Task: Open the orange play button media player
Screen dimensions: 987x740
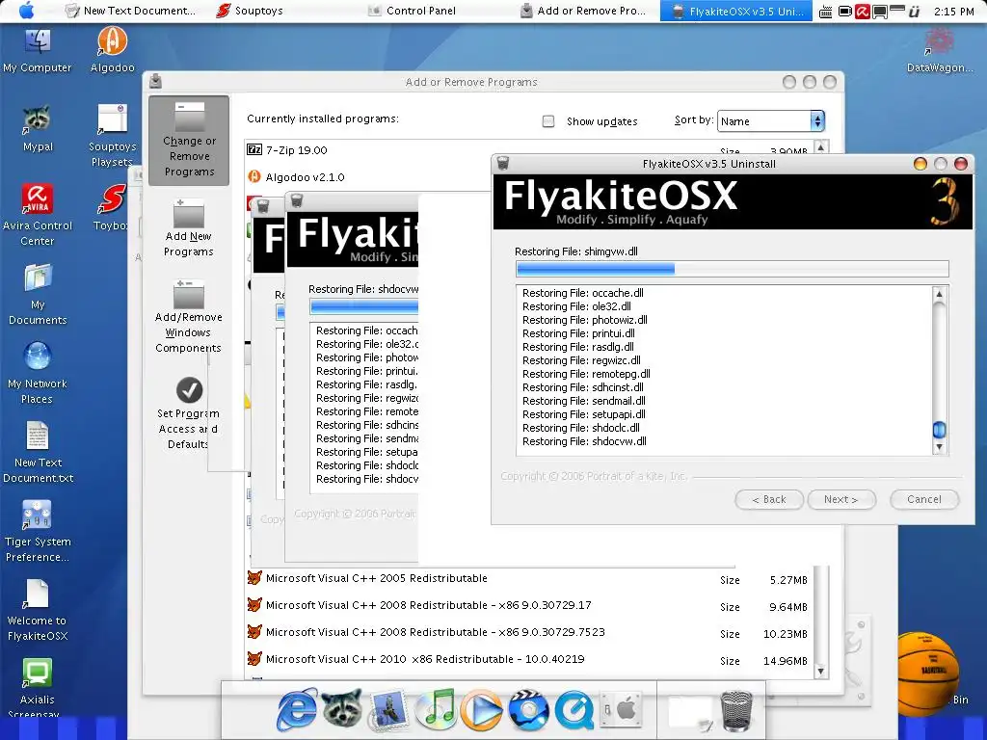Action: [481, 710]
